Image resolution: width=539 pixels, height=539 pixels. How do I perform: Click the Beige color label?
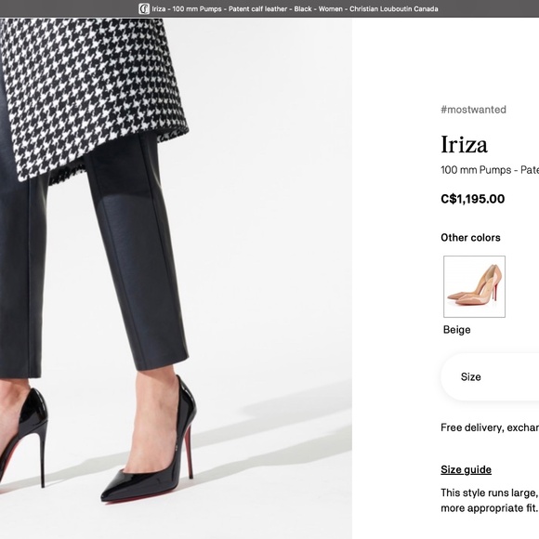[x=456, y=330]
